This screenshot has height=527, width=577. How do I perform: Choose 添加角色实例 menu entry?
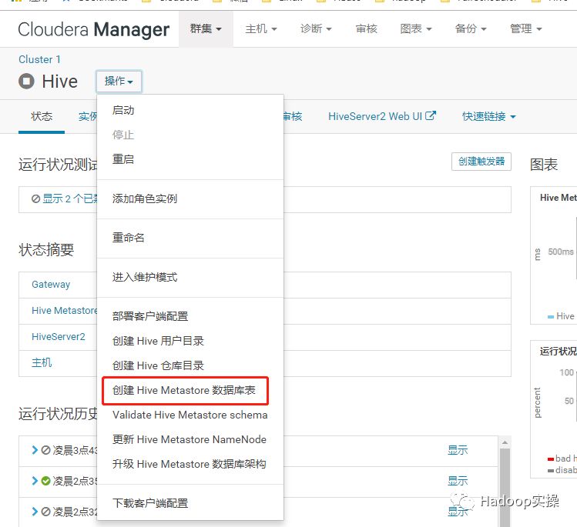(x=190, y=198)
